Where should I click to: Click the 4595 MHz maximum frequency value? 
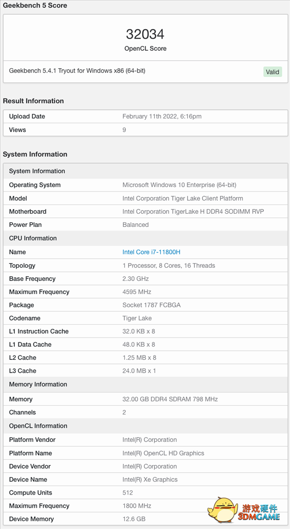coord(137,292)
